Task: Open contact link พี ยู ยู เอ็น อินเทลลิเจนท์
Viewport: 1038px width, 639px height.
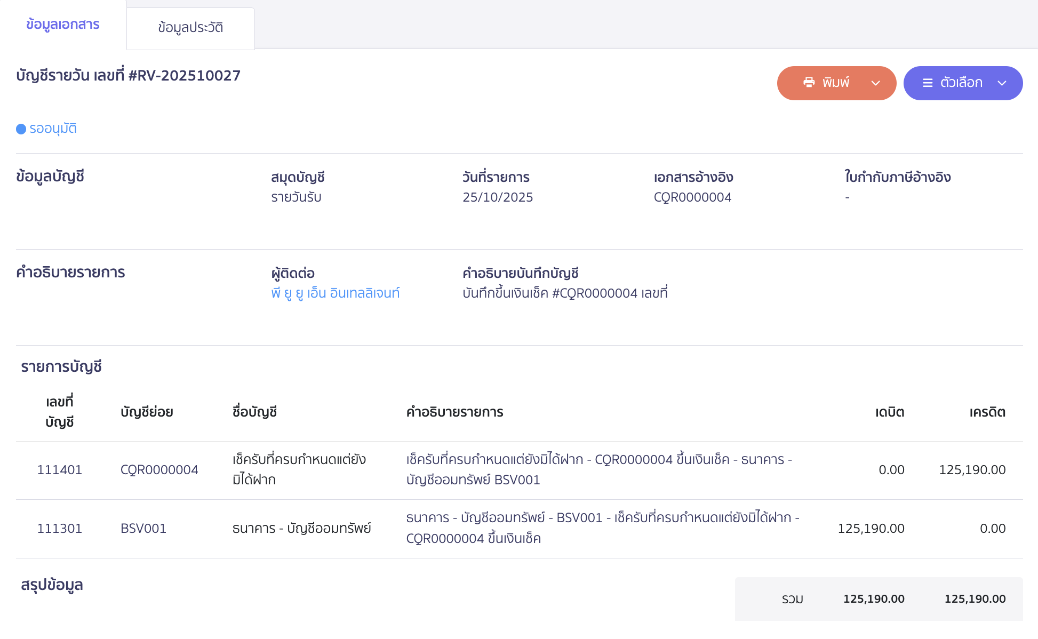Action: coord(336,292)
